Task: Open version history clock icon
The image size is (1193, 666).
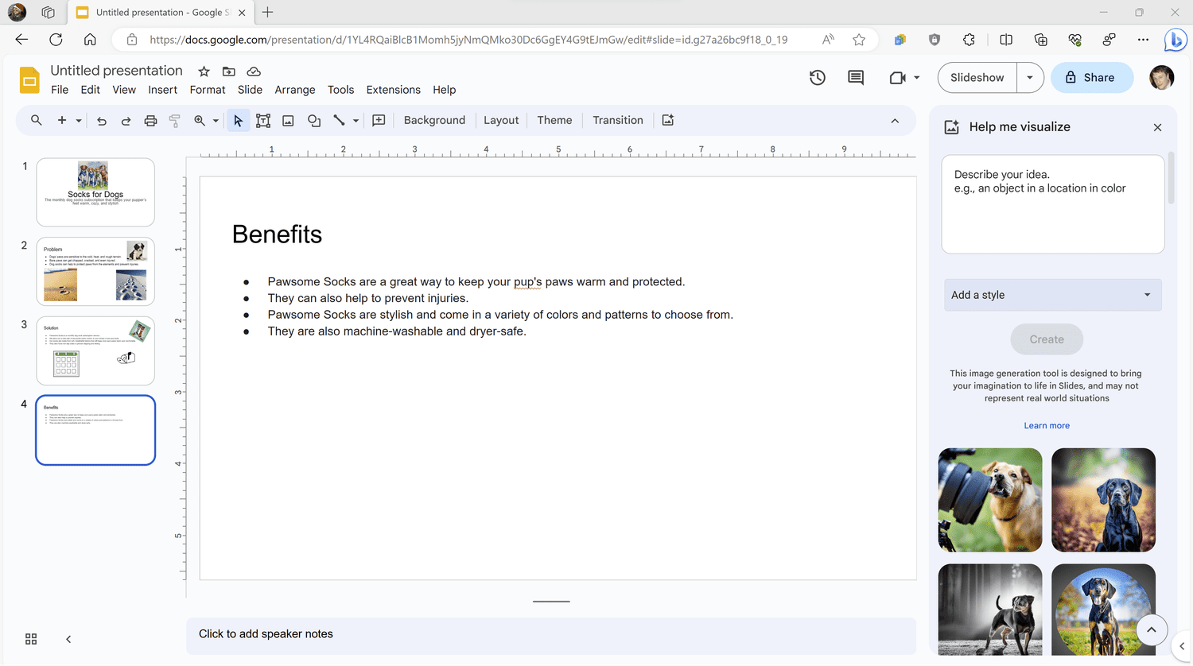Action: click(817, 78)
